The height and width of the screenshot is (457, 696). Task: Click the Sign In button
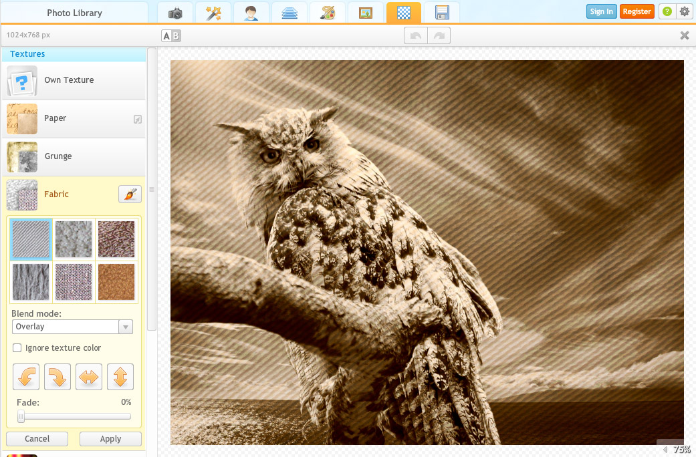click(601, 11)
